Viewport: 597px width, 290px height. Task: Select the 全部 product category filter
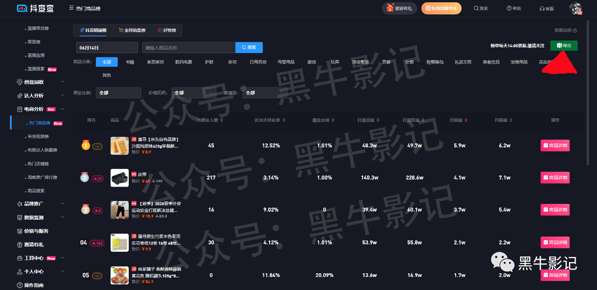click(x=106, y=62)
